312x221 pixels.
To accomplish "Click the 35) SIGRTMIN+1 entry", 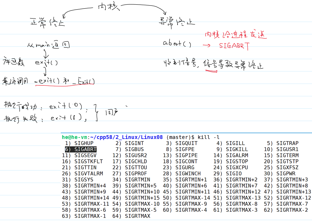I will tap(185, 180).
